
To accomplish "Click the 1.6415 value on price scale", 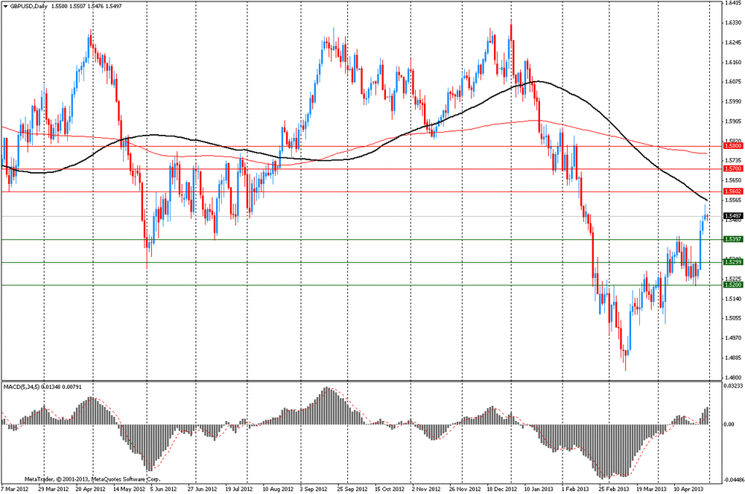I will (732, 3).
